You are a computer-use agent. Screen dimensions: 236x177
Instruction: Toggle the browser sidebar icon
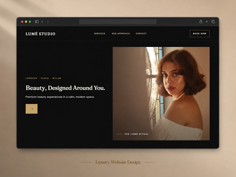pyautogui.click(x=37, y=22)
